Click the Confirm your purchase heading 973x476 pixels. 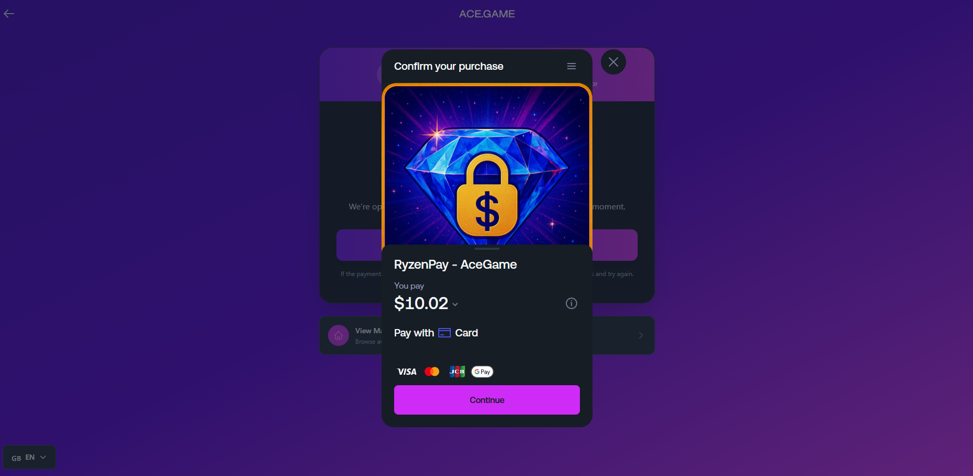click(x=449, y=66)
